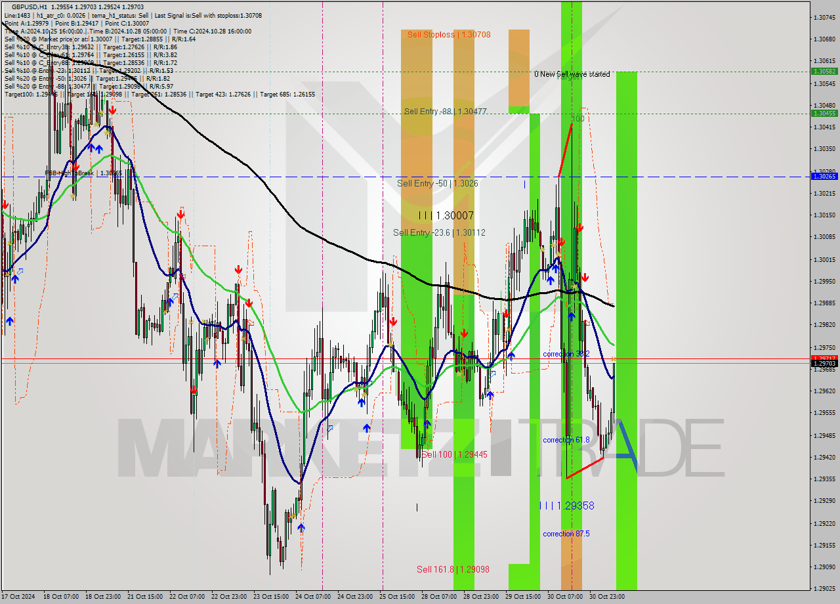Click the '28 Oct 23:00' time axis label
Image resolution: width=840 pixels, height=604 pixels.
[x=481, y=597]
